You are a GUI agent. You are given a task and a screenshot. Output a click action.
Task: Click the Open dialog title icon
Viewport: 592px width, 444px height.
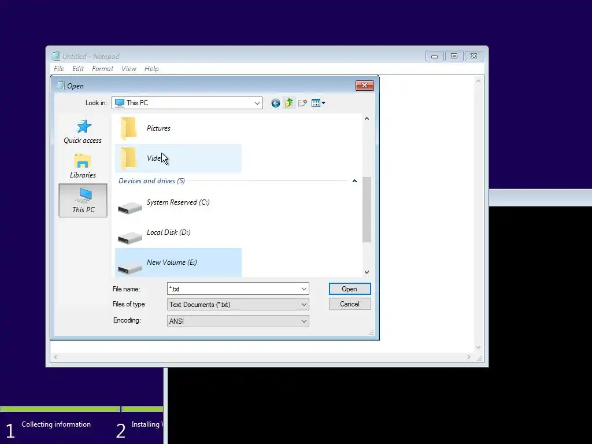click(60, 86)
